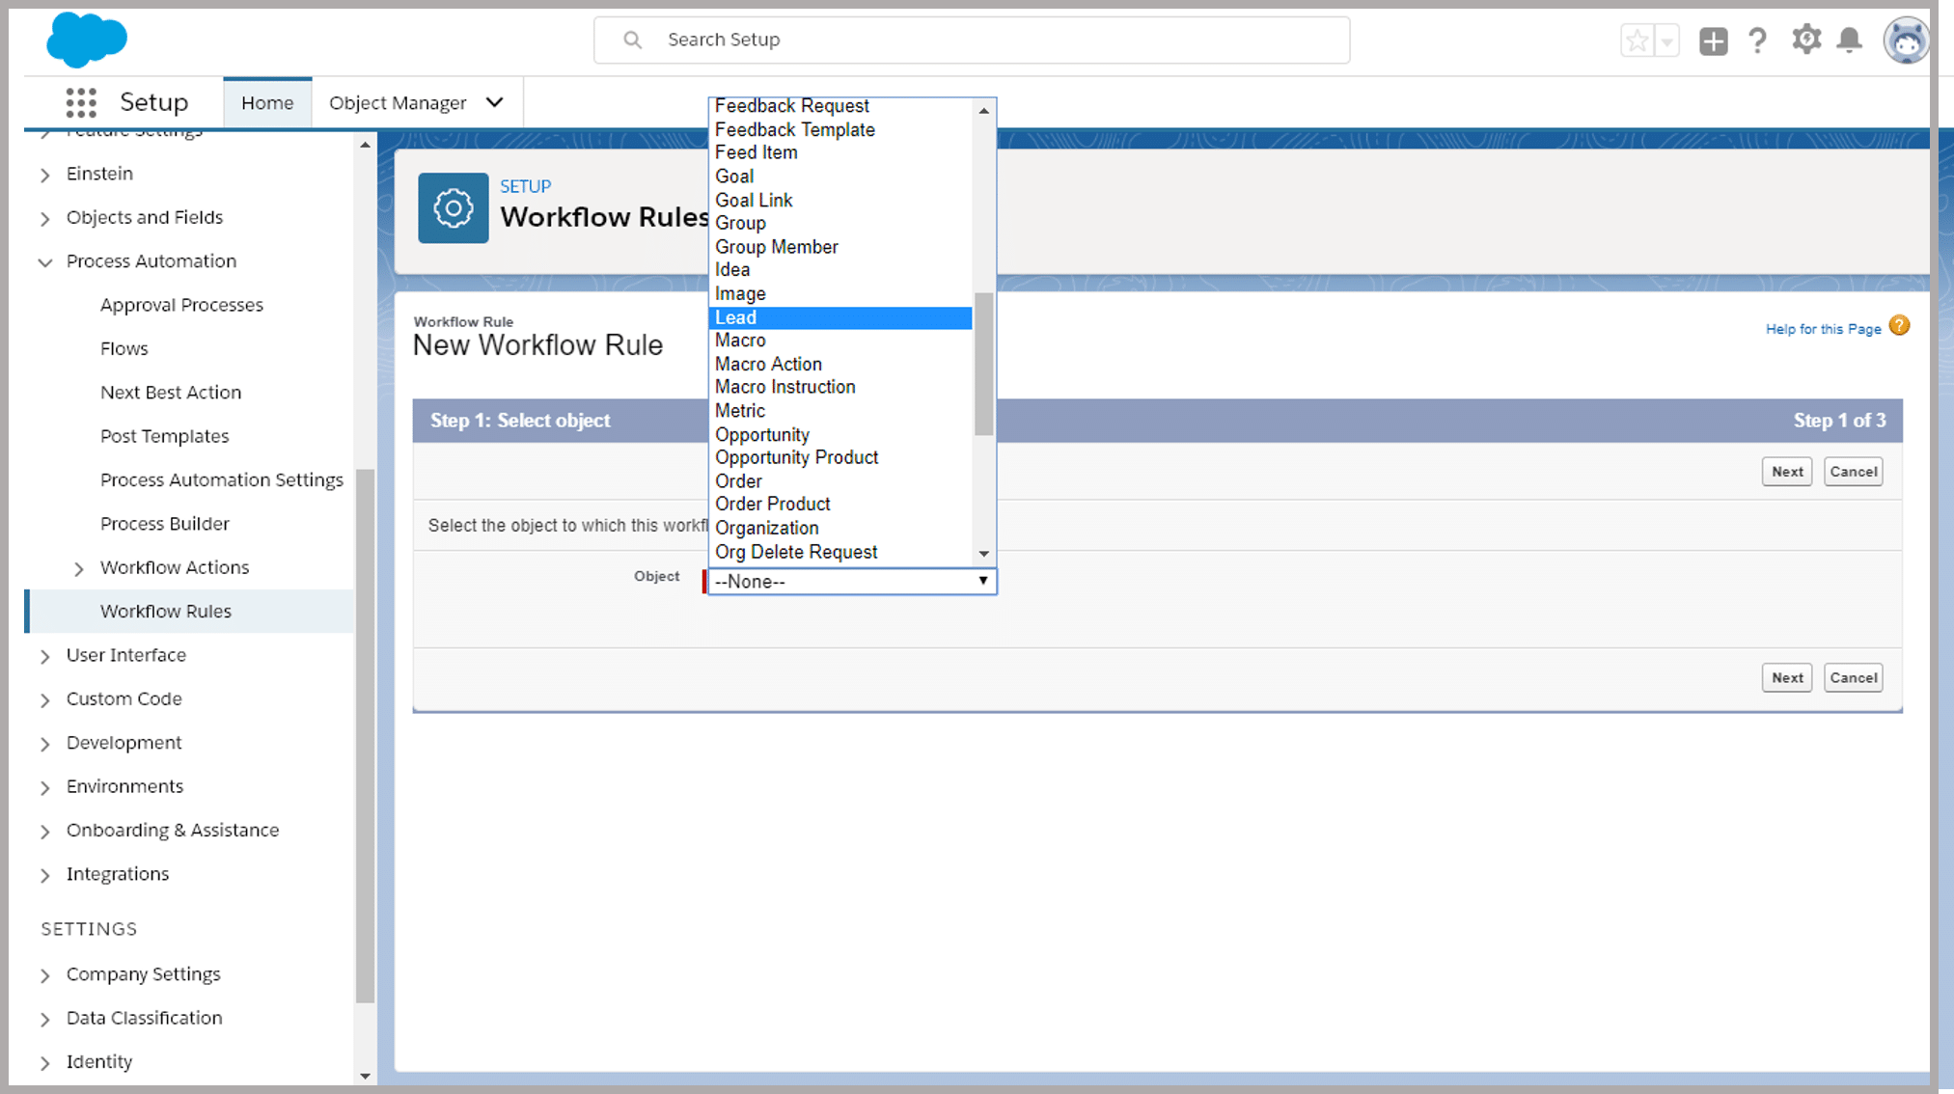Click Next to proceed to step 2
The image size is (1954, 1094).
pos(1788,471)
